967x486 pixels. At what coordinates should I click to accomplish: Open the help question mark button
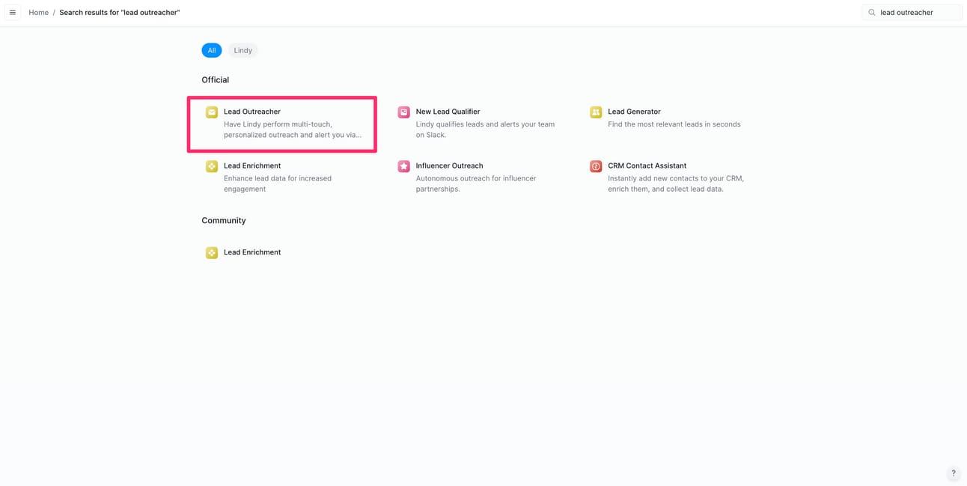954,473
